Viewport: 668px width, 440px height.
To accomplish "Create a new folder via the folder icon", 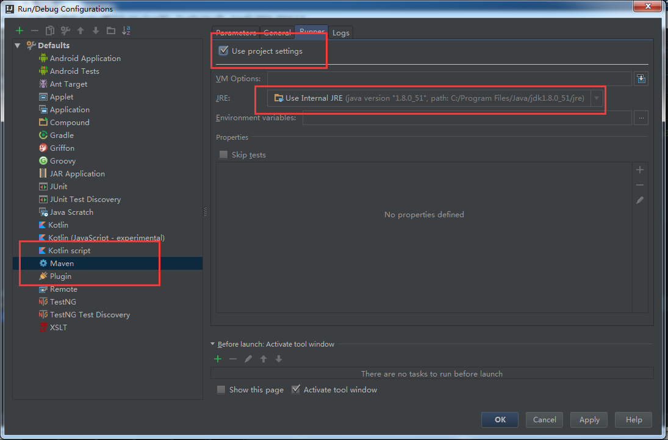I will tap(111, 31).
